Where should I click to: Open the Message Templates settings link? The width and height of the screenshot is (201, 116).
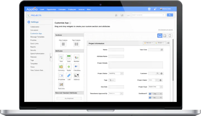[37, 37]
